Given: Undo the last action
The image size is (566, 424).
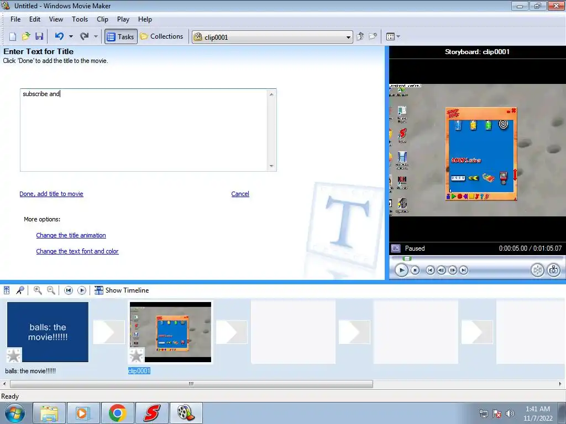Looking at the screenshot, I should [59, 36].
